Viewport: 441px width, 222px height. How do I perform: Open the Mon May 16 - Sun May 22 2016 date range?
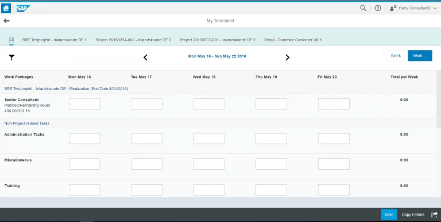pyautogui.click(x=217, y=56)
